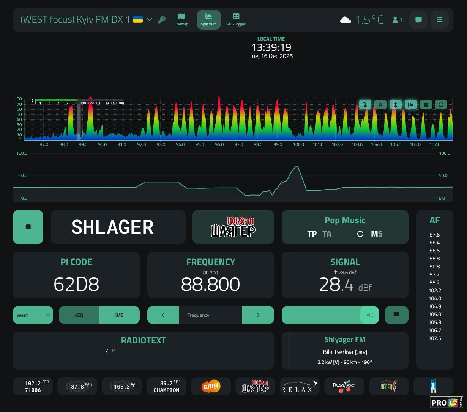Expand the server name dropdown chevron

(x=149, y=20)
